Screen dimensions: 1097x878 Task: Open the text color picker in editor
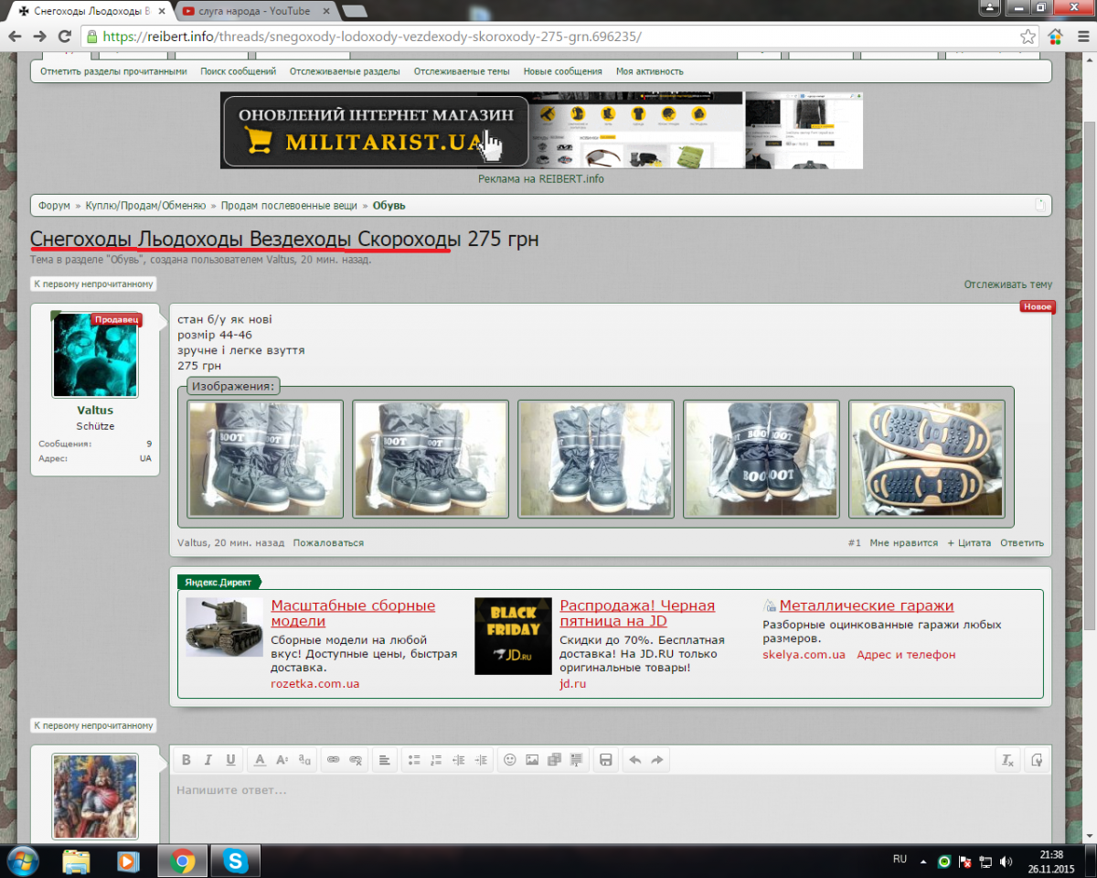click(x=260, y=760)
